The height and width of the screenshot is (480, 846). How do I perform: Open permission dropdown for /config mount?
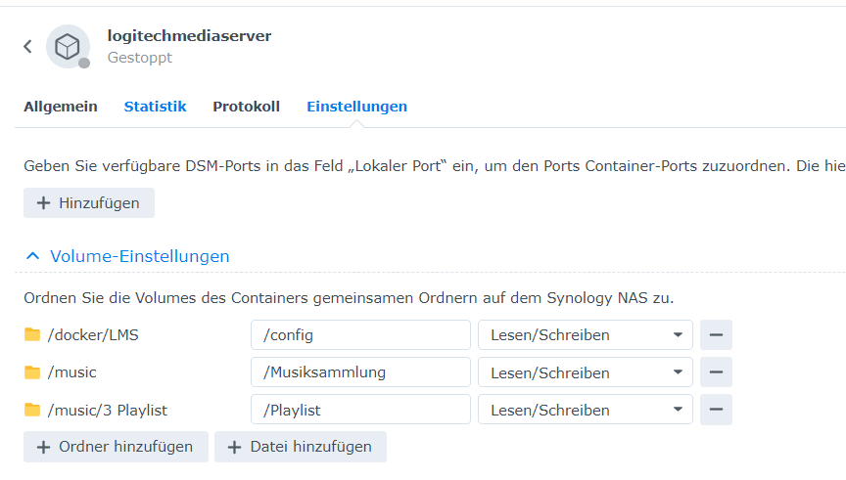(585, 335)
